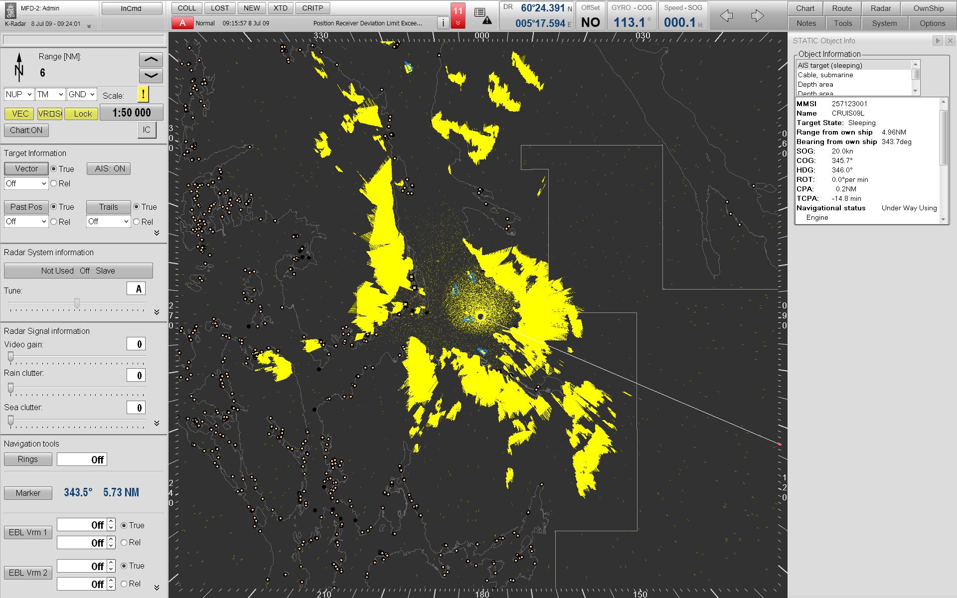Open the Route menu tab

point(842,8)
